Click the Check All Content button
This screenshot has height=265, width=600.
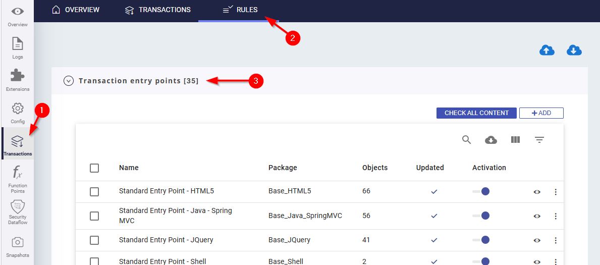(x=476, y=113)
